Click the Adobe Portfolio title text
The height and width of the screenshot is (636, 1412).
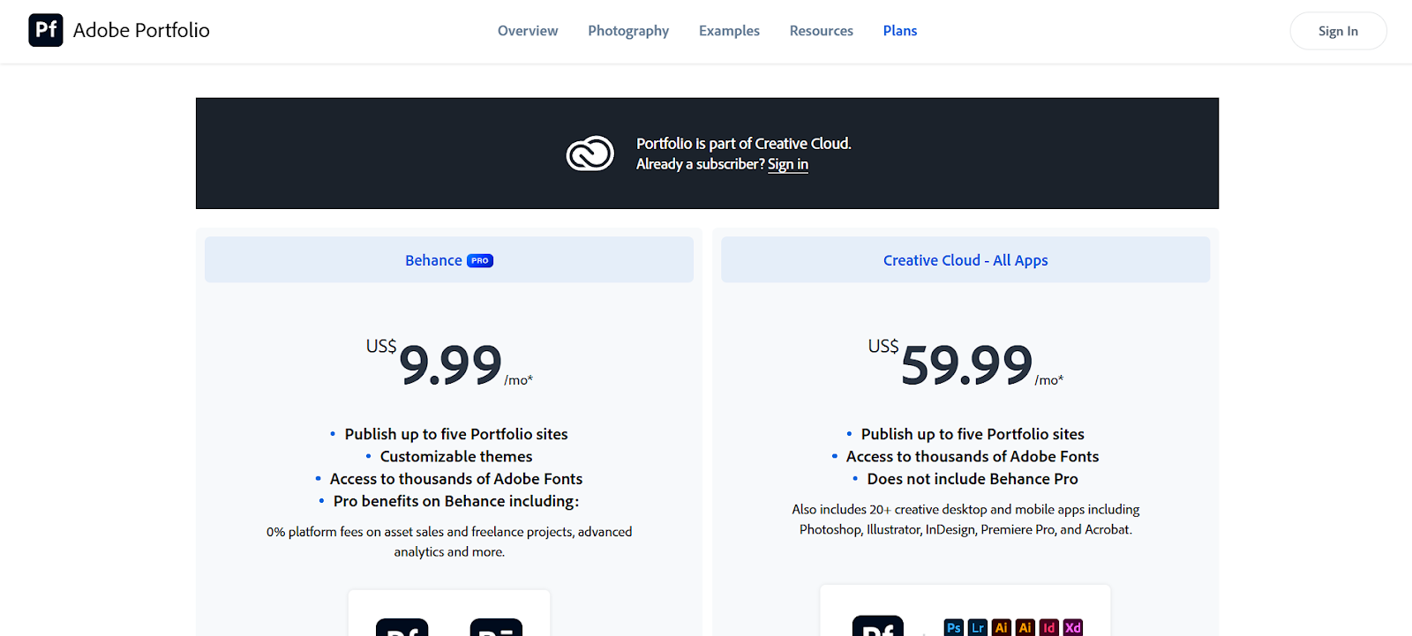click(141, 30)
